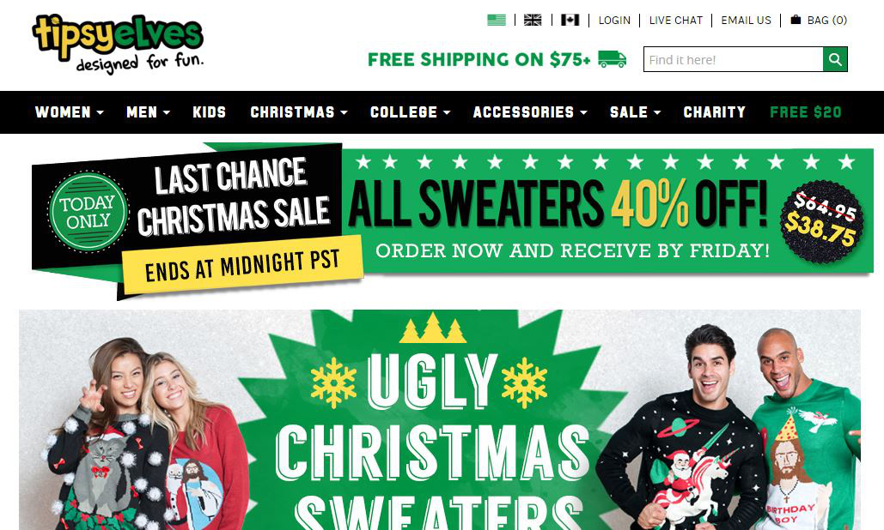Go to the Tipsy Elves logo homepage
Image resolution: width=884 pixels, height=530 pixels.
click(118, 44)
